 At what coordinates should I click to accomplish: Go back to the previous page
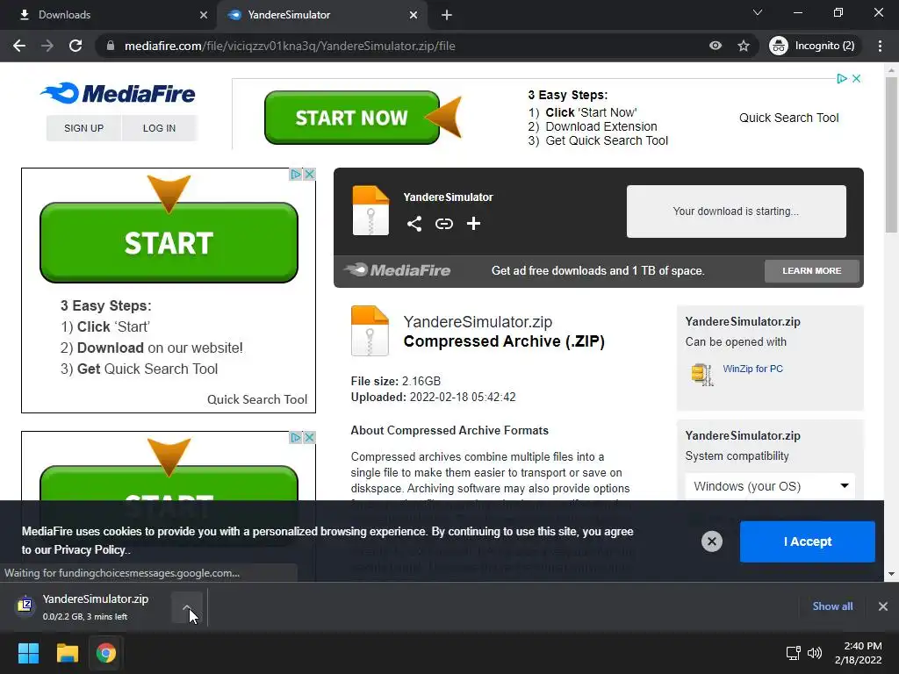point(19,46)
